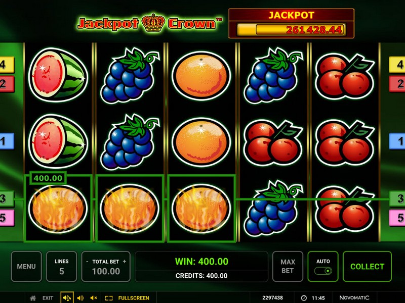The width and height of the screenshot is (405, 303).
Task: Decrease total bet with minus sign
Action: point(87,262)
